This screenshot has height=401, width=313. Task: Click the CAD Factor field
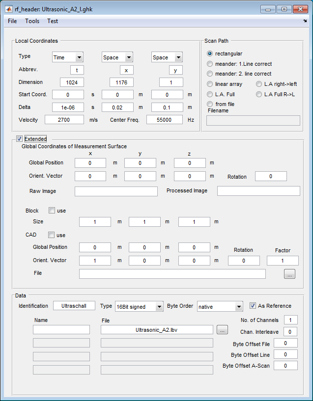click(283, 261)
